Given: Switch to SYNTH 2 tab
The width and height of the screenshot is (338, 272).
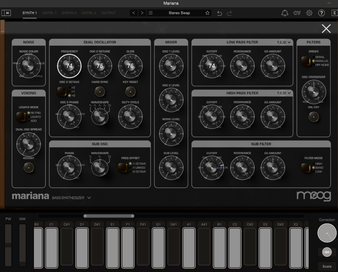Looking at the screenshot, I should (x=69, y=13).
